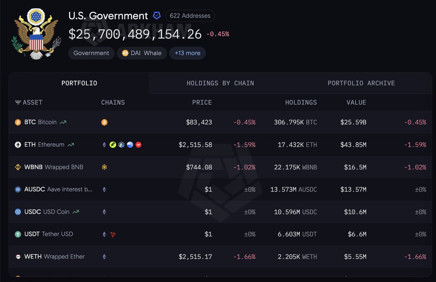Viewport: 436px width, 282px height.
Task: Click the BNB chain icon in the WBNB row
Action: [104, 167]
